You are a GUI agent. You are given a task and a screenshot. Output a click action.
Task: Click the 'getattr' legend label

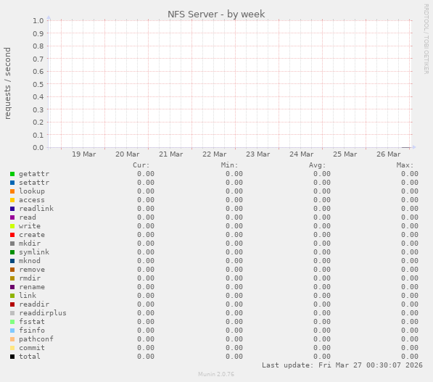(34, 174)
